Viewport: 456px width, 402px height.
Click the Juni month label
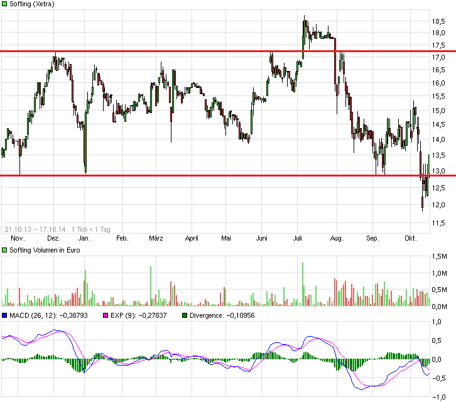coord(261,239)
